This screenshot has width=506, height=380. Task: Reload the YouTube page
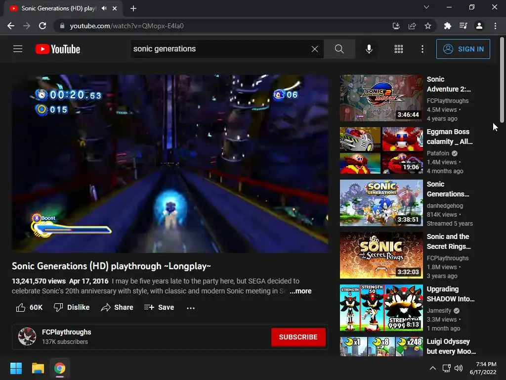pyautogui.click(x=42, y=26)
